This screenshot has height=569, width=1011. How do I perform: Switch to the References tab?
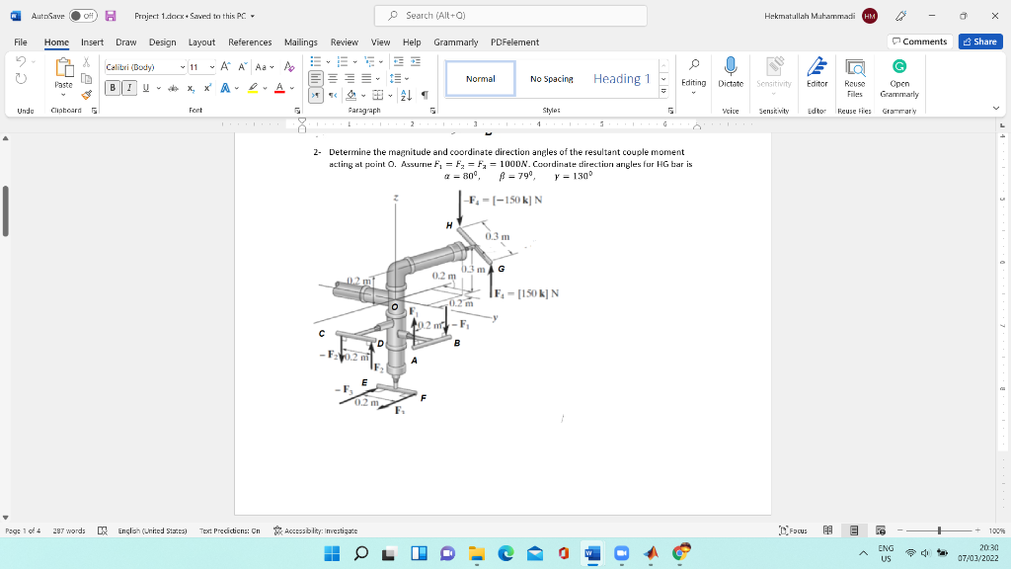tap(250, 42)
